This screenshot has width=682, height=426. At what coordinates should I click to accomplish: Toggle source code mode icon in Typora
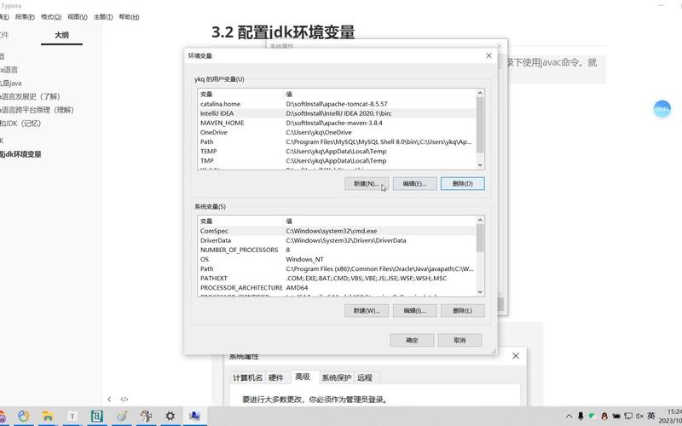pos(124,399)
